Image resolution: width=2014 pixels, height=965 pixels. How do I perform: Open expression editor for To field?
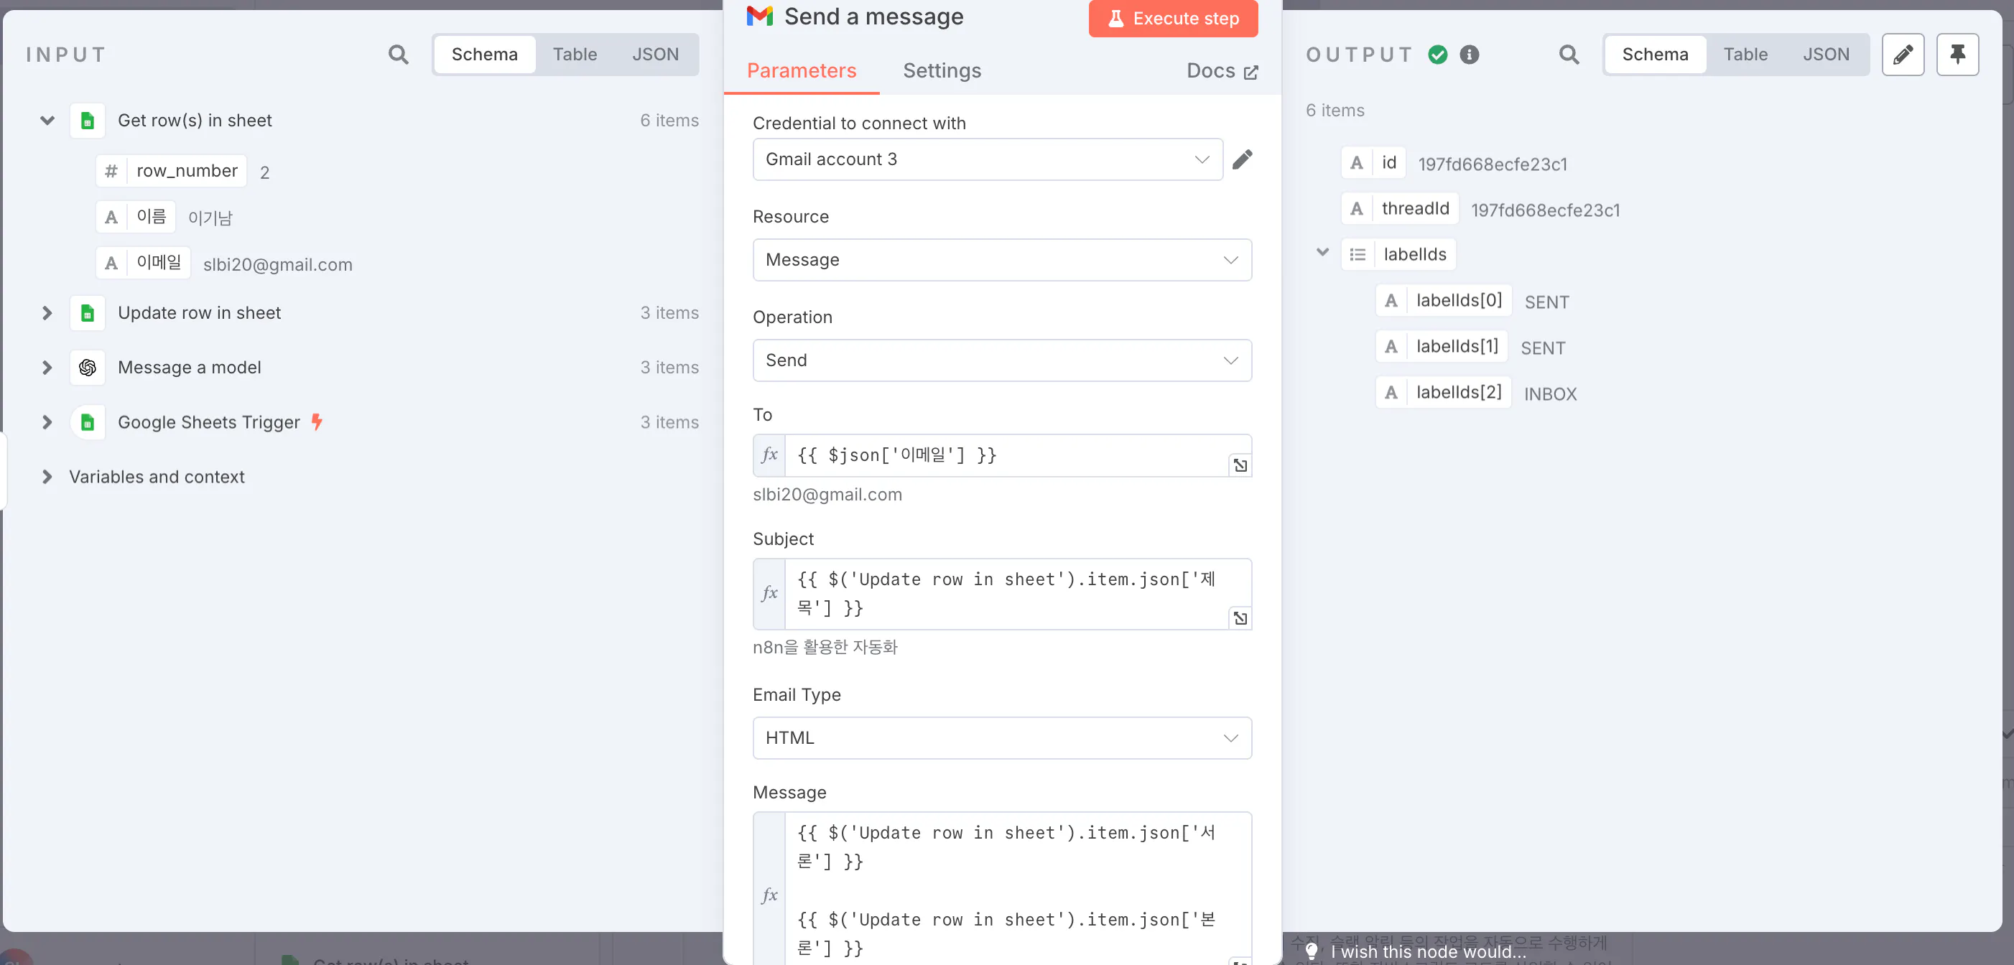[1240, 466]
